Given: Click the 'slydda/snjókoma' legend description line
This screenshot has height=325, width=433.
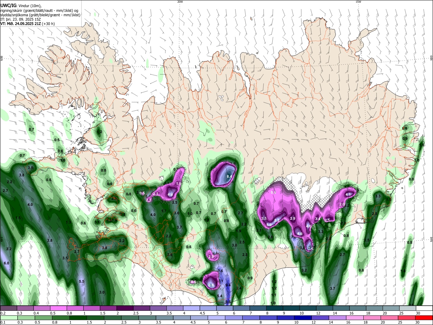Looking at the screenshot, I should point(40,15).
